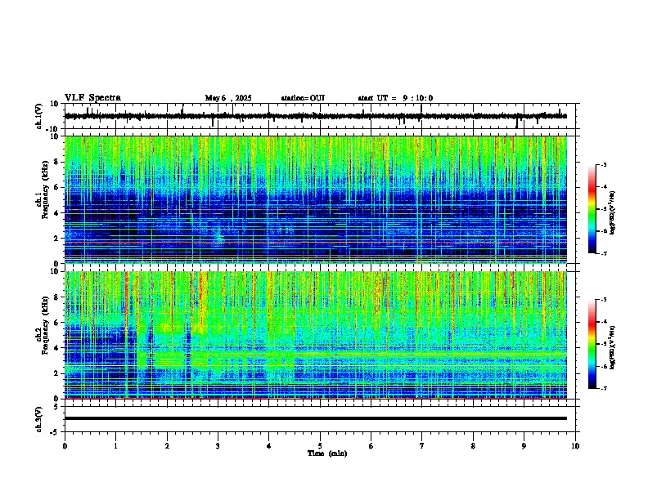The image size is (648, 500).
Task: Click time axis tick label "4"
Action: [269, 446]
